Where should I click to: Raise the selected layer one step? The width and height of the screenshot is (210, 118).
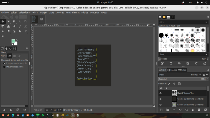tap(174, 110)
